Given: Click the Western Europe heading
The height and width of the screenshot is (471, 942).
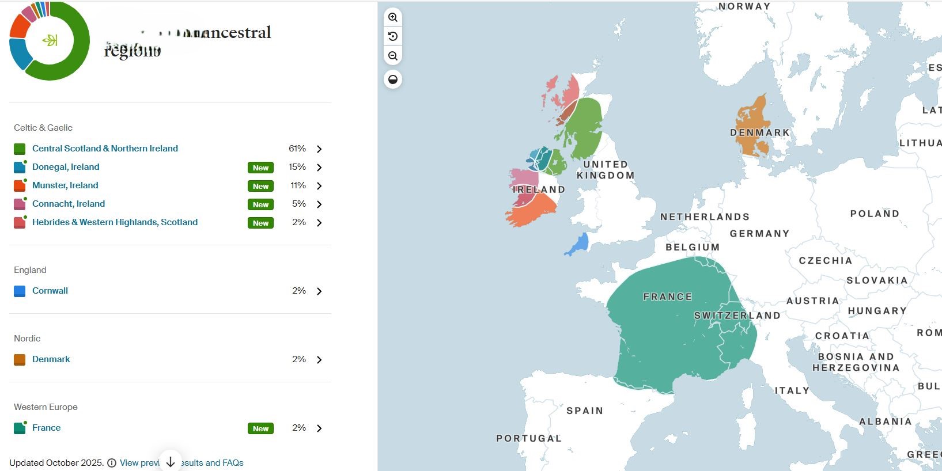Looking at the screenshot, I should 46,407.
